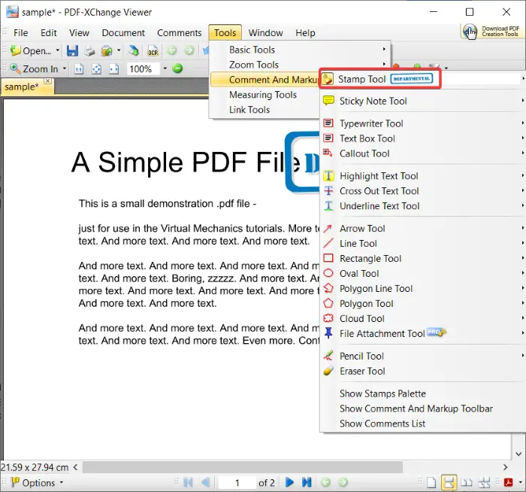Switch to single page layout icon
Screen dimensions: 526x492
point(431,483)
